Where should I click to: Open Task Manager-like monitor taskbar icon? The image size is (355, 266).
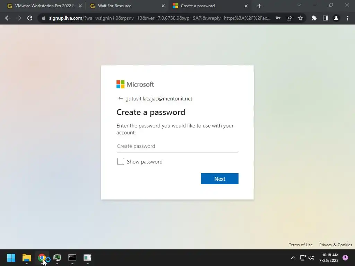[x=57, y=258]
